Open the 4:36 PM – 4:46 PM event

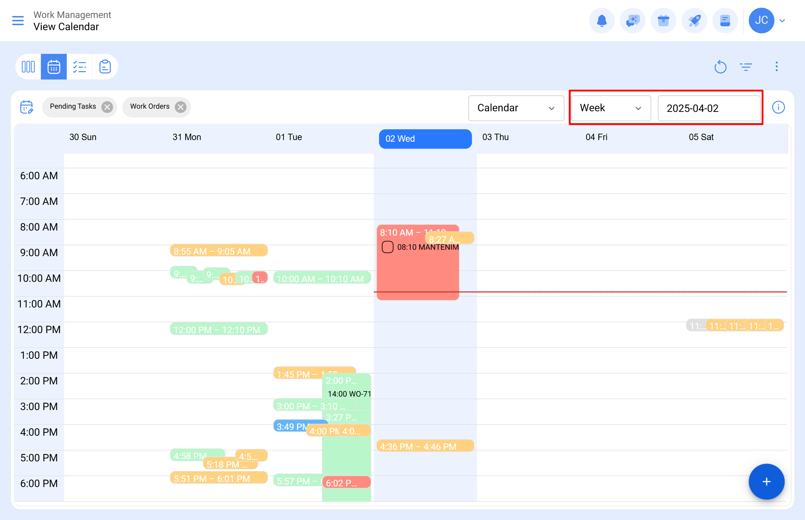point(425,446)
